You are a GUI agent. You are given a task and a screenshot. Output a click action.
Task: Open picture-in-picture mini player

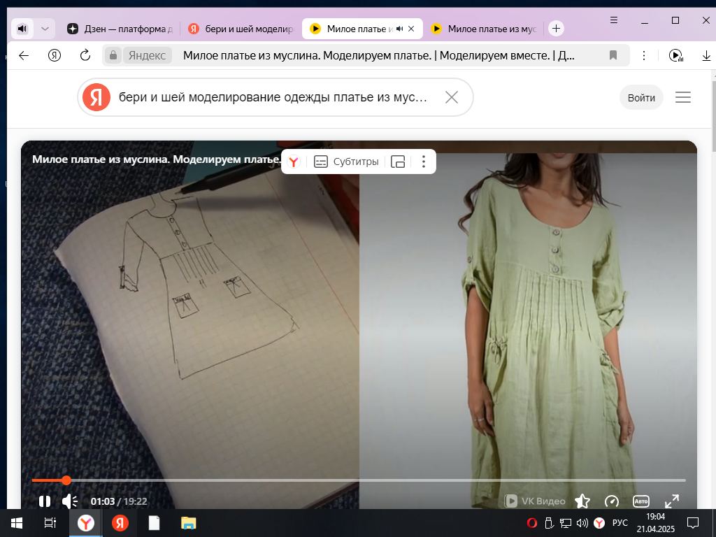[398, 162]
